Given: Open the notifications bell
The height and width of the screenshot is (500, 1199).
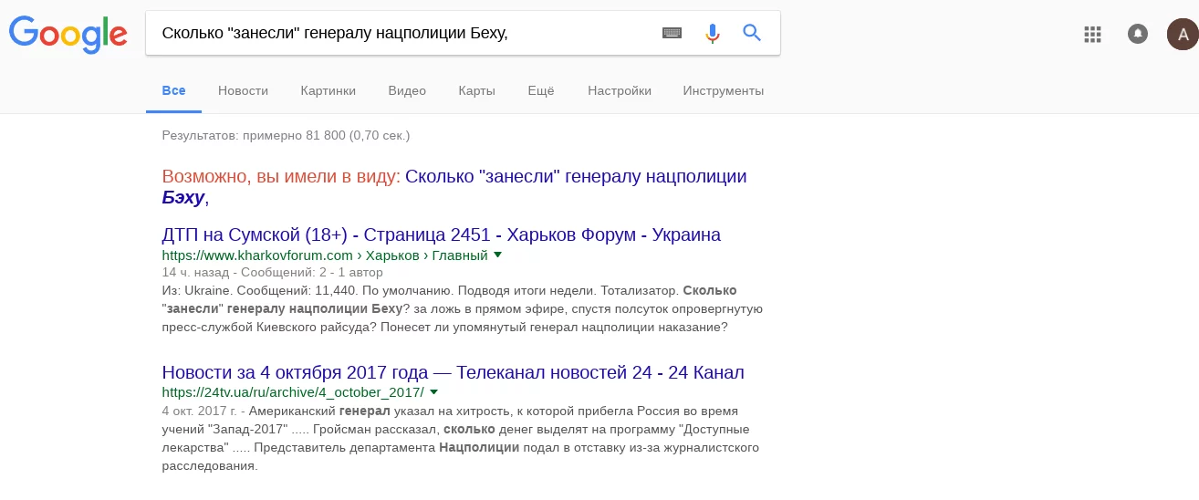Looking at the screenshot, I should point(1138,34).
